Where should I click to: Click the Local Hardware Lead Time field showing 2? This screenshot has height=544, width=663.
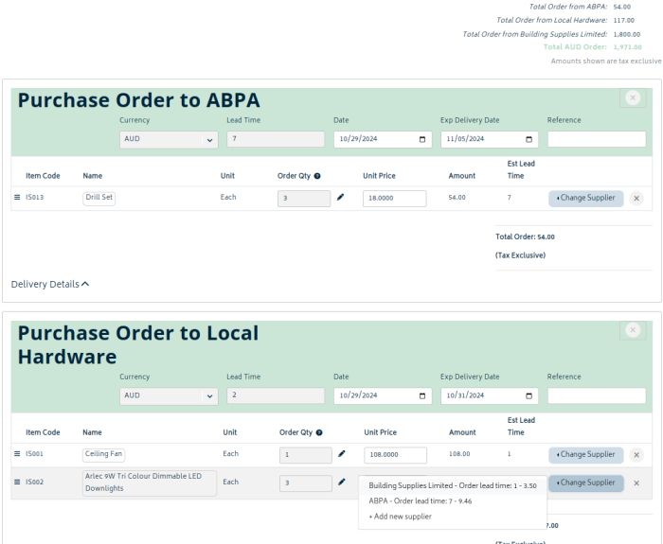coord(276,395)
